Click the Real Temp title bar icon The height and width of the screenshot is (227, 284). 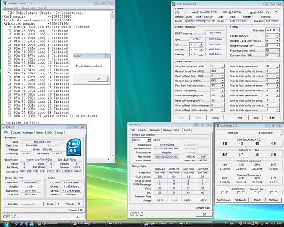coord(217,126)
